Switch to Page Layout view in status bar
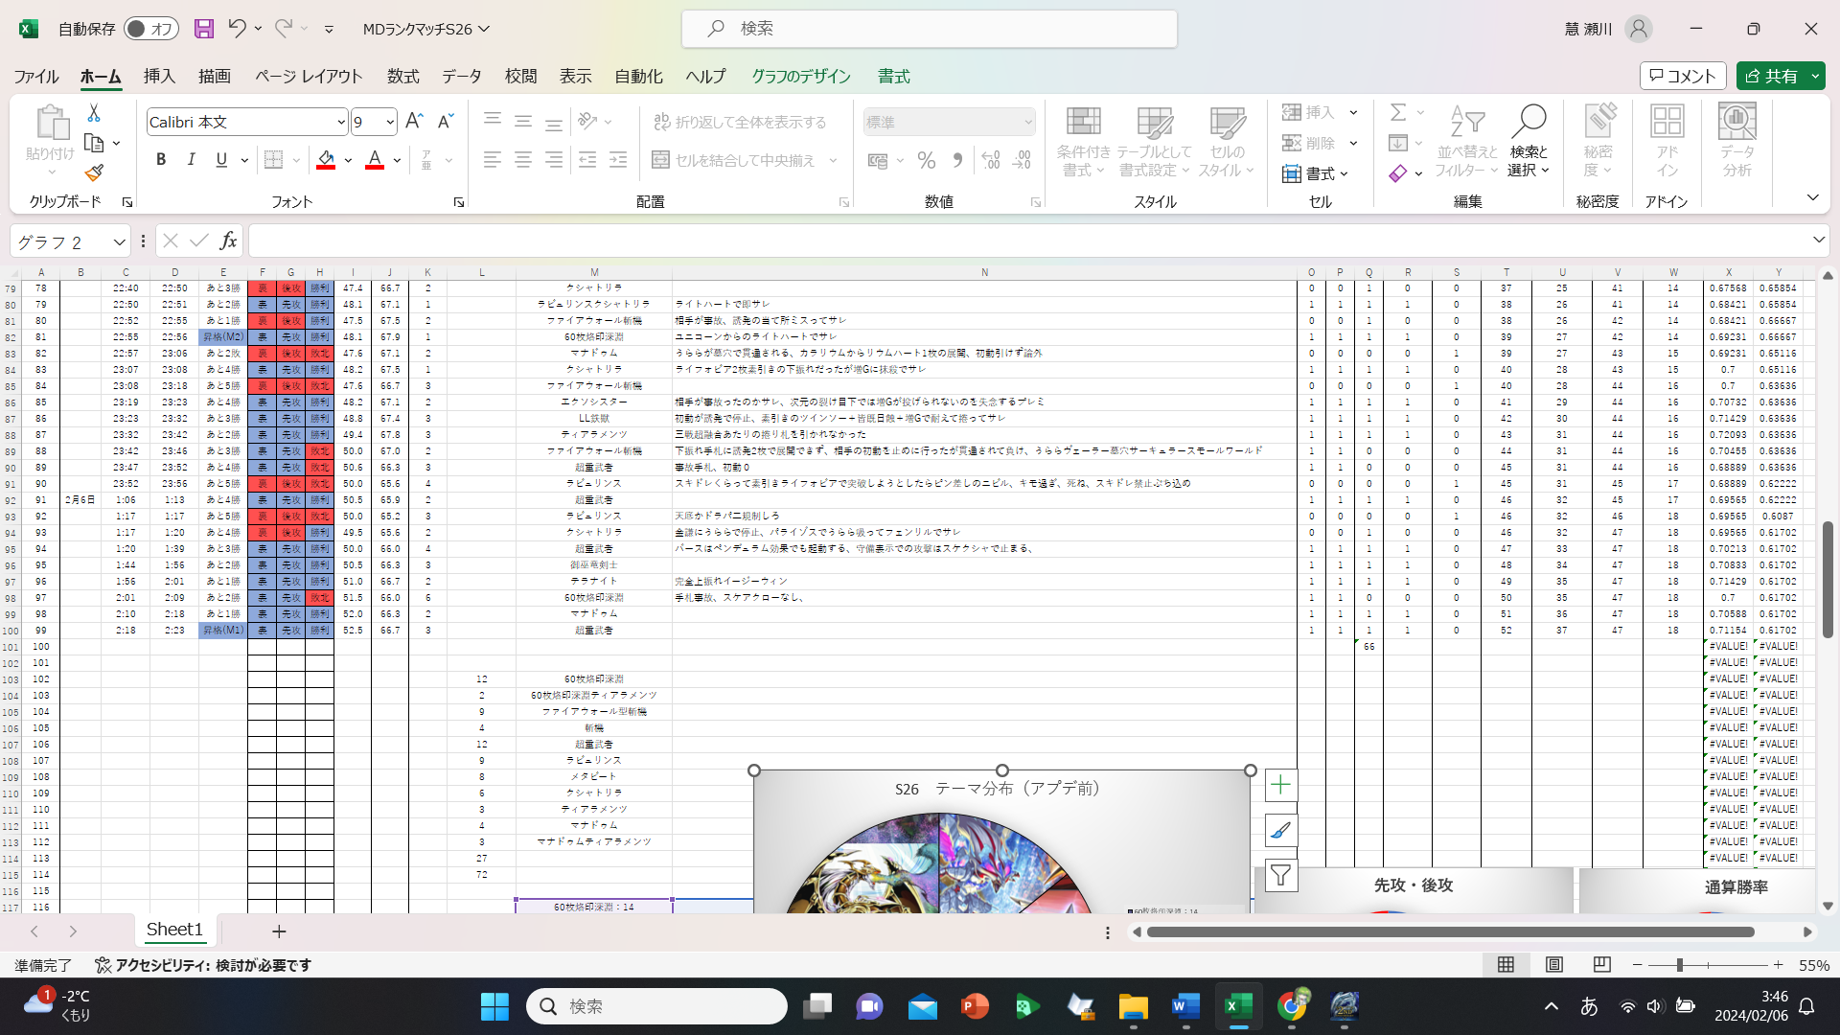 coord(1554,965)
